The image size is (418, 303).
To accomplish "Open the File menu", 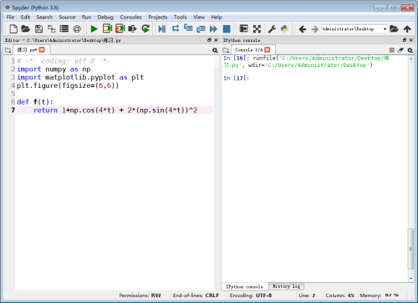I will click(10, 18).
